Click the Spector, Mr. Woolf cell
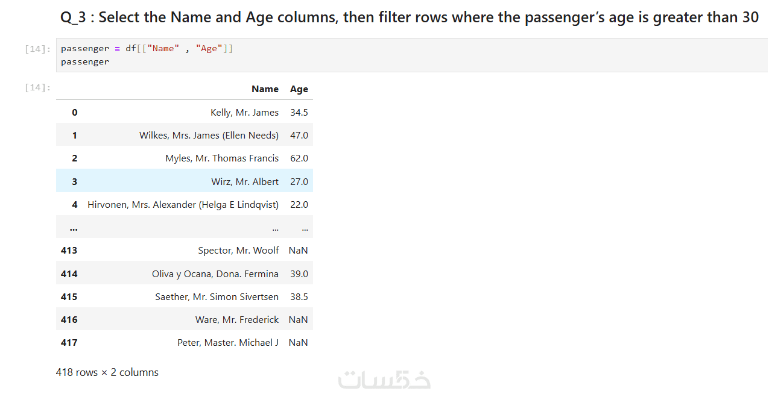769x397 pixels. (238, 251)
